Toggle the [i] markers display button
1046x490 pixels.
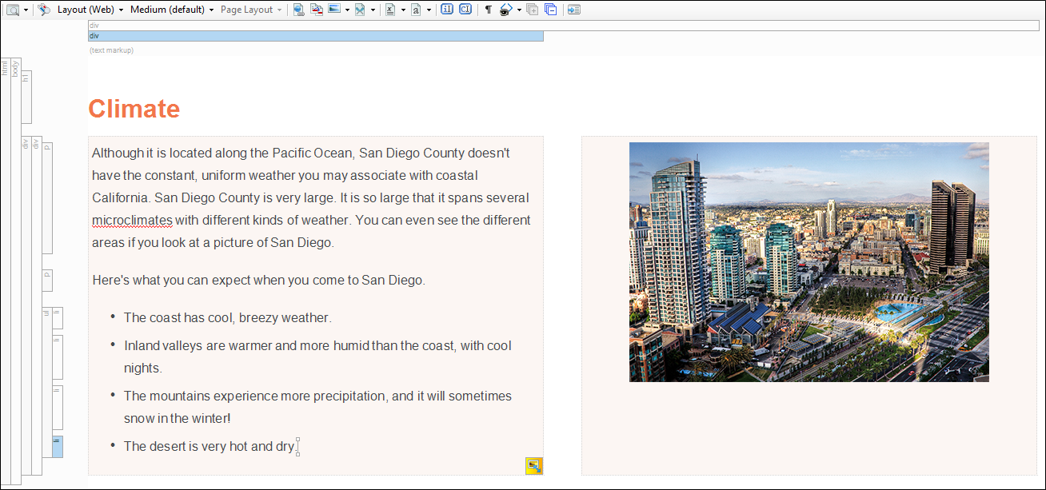coord(447,10)
